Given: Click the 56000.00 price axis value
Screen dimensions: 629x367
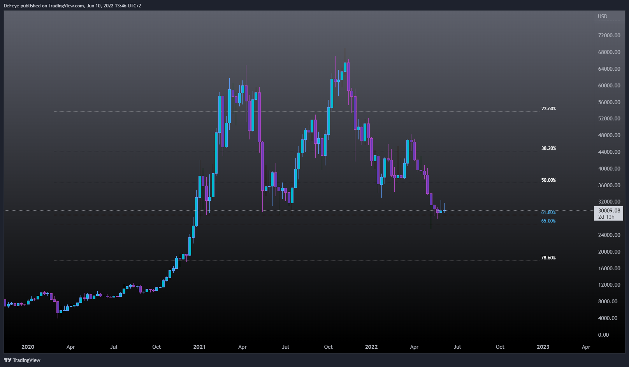Looking at the screenshot, I should click(x=609, y=102).
